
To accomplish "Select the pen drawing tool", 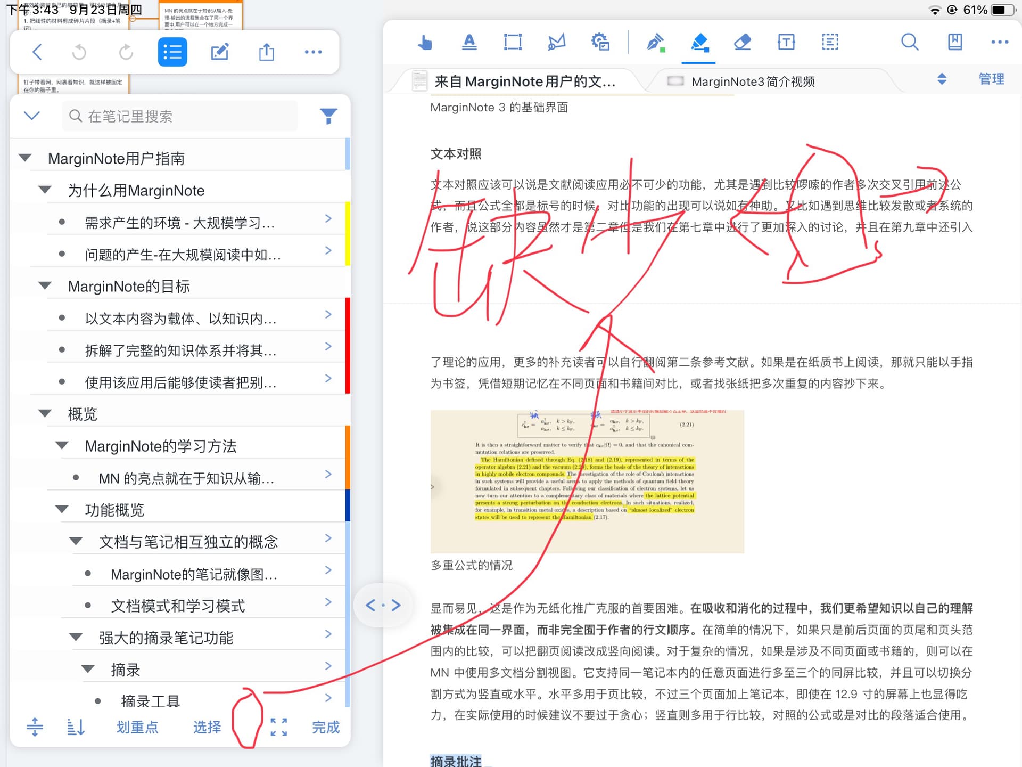I will click(x=655, y=42).
